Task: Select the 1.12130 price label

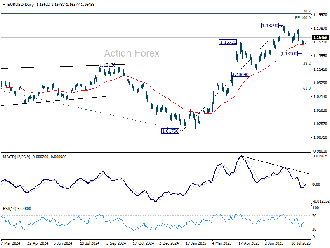Action: coord(107,65)
